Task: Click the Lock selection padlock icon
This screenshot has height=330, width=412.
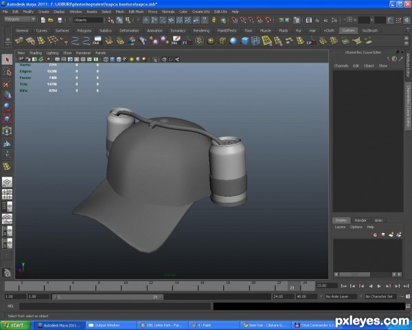Action: click(214, 20)
